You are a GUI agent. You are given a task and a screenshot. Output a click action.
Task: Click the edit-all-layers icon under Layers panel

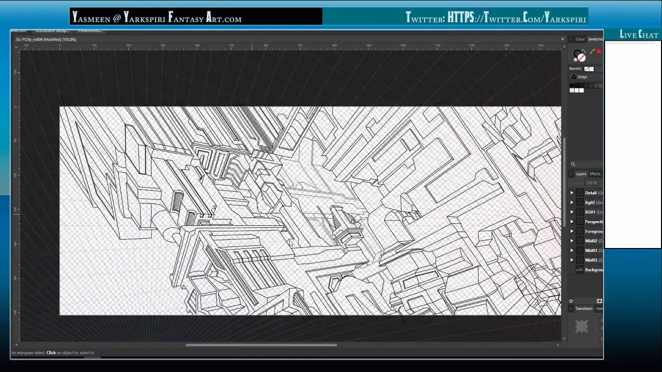571,301
